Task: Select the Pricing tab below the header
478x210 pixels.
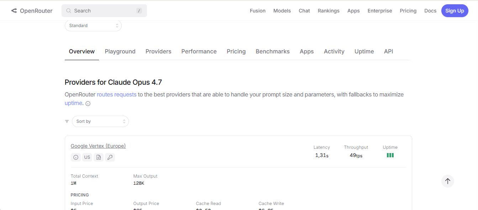Action: point(236,51)
